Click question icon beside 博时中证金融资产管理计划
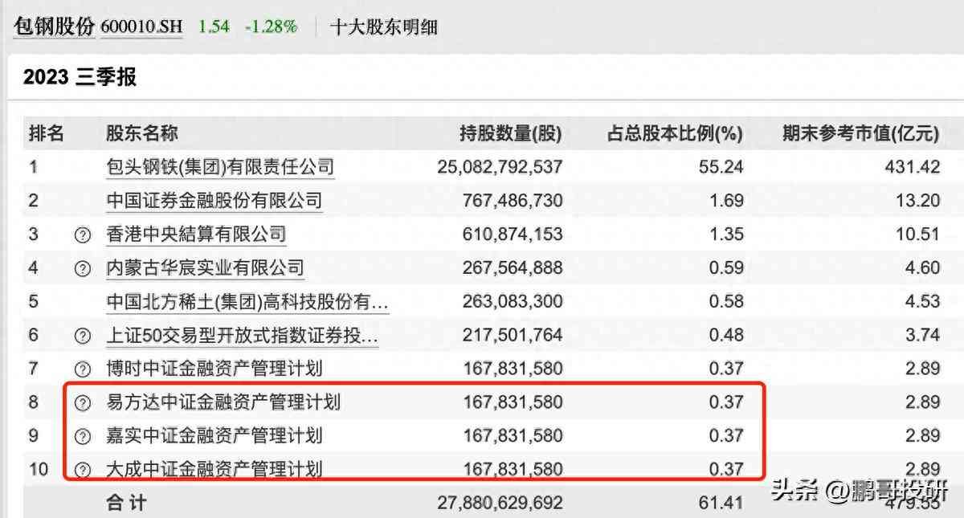The height and width of the screenshot is (518, 964). (82, 369)
